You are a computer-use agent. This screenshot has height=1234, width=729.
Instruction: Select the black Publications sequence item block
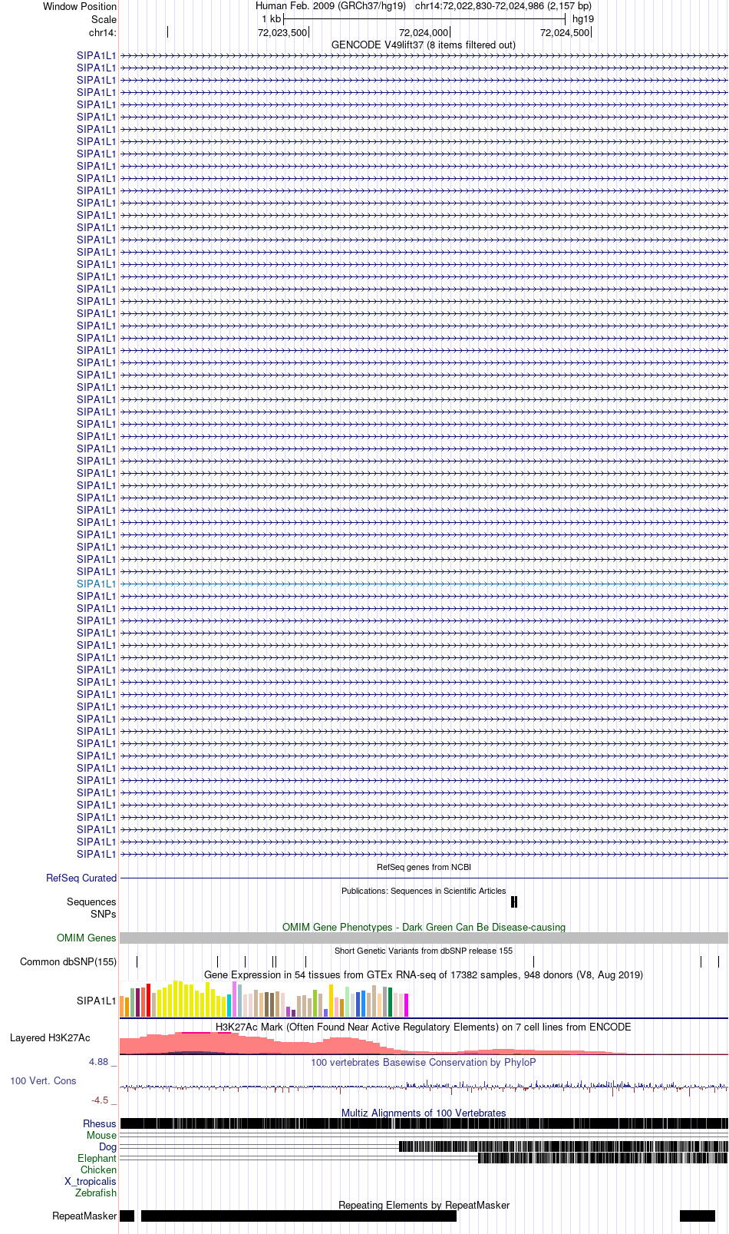pyautogui.click(x=514, y=902)
